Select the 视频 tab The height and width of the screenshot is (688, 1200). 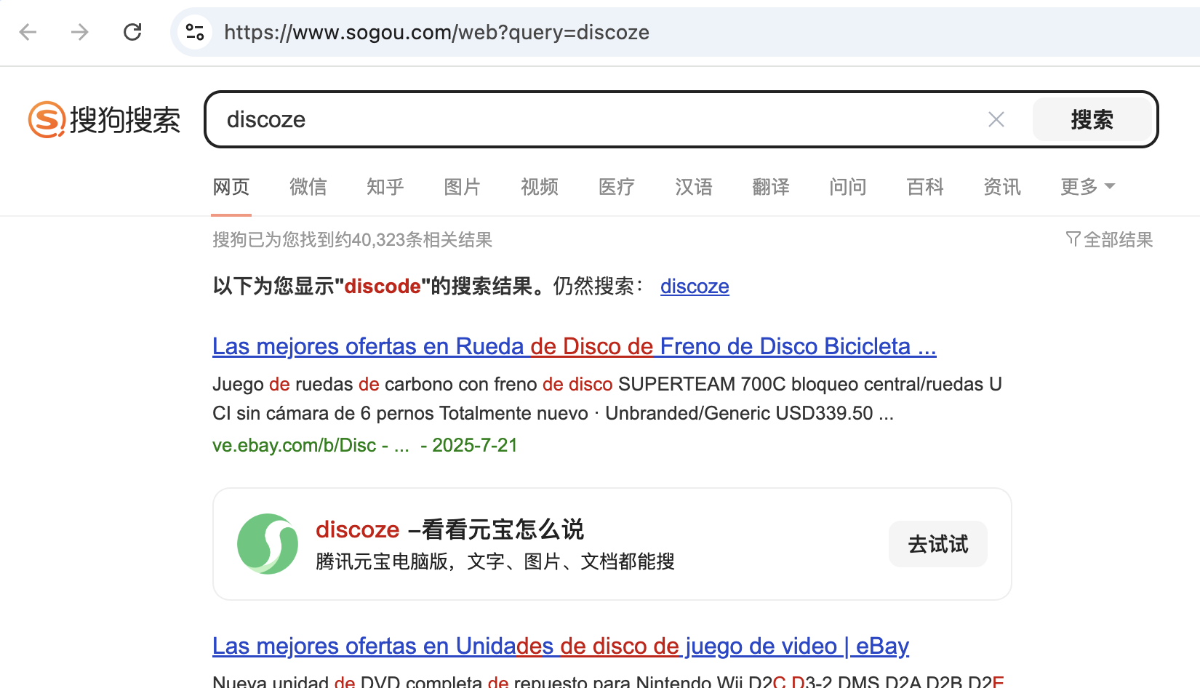[x=539, y=187]
